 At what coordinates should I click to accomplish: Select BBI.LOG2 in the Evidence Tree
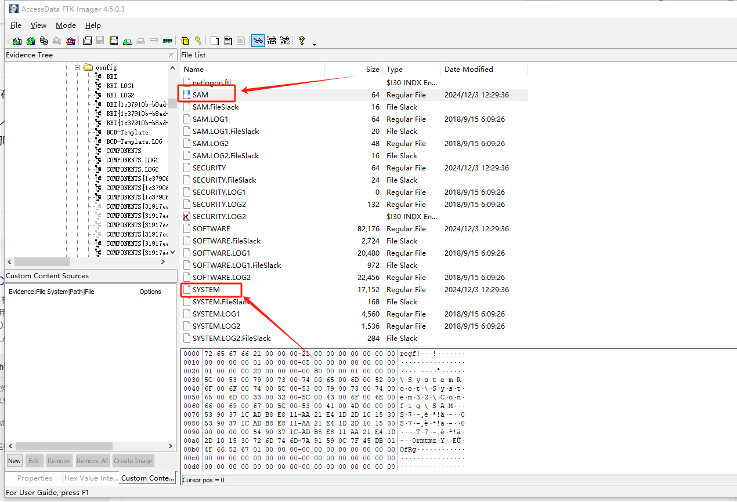(120, 95)
